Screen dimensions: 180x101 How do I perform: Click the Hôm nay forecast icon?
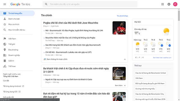(x=138, y=44)
